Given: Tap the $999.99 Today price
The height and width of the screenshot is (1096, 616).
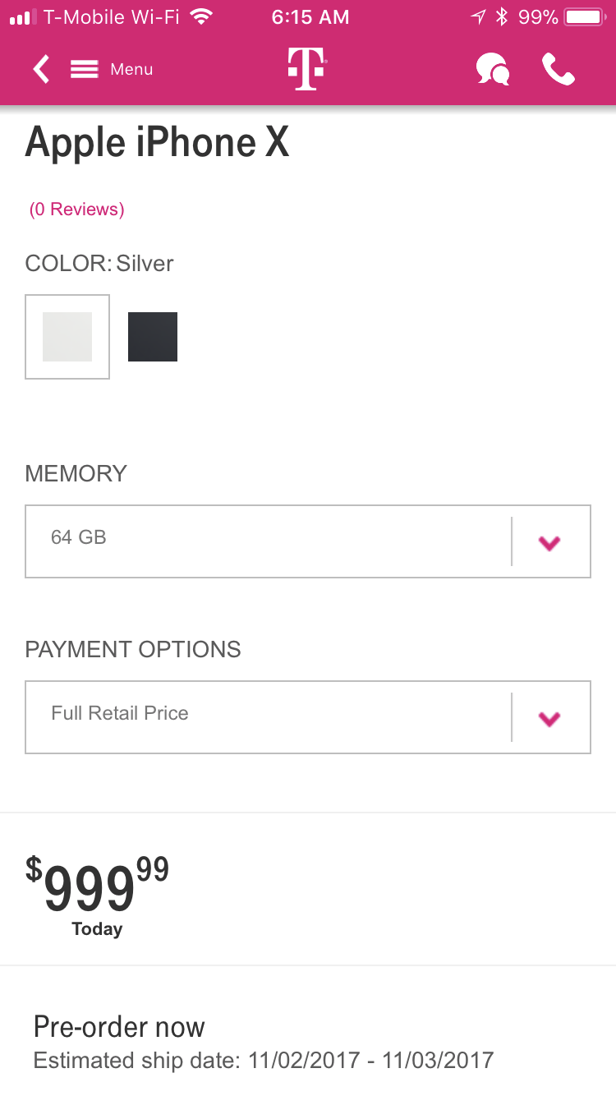Looking at the screenshot, I should click(x=97, y=896).
